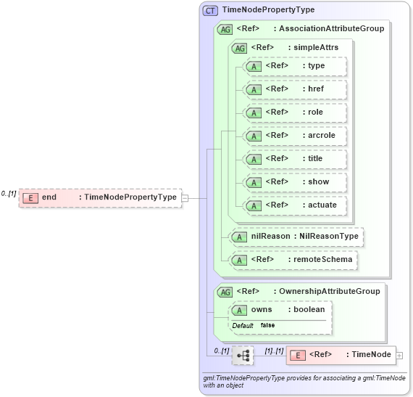This screenshot has height=397, width=413.
Task: Click the A icon of owns attribute
Action: coord(239,311)
